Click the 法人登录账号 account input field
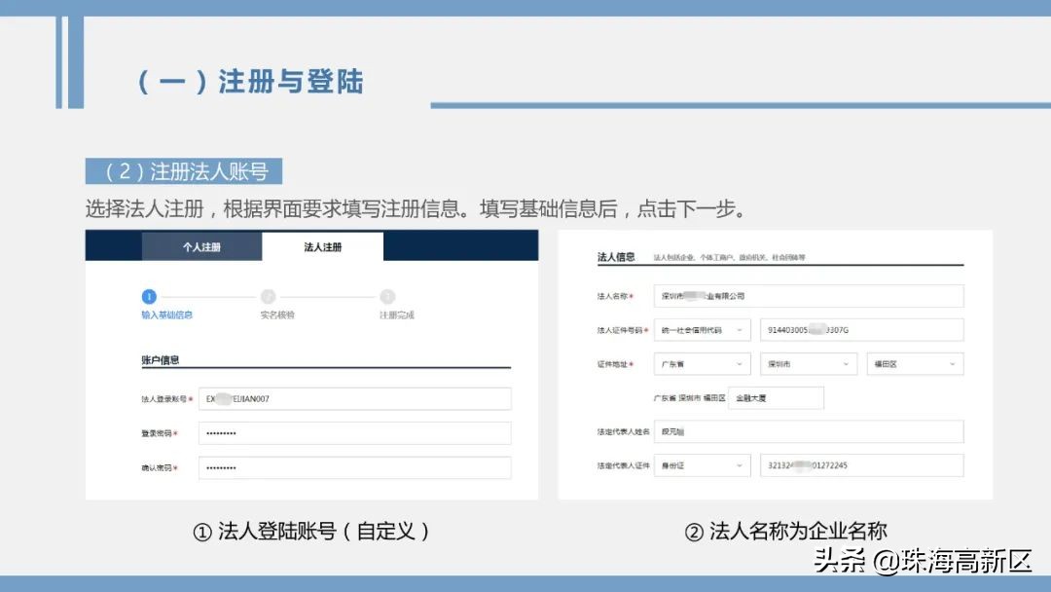Image resolution: width=1051 pixels, height=592 pixels. tap(355, 398)
